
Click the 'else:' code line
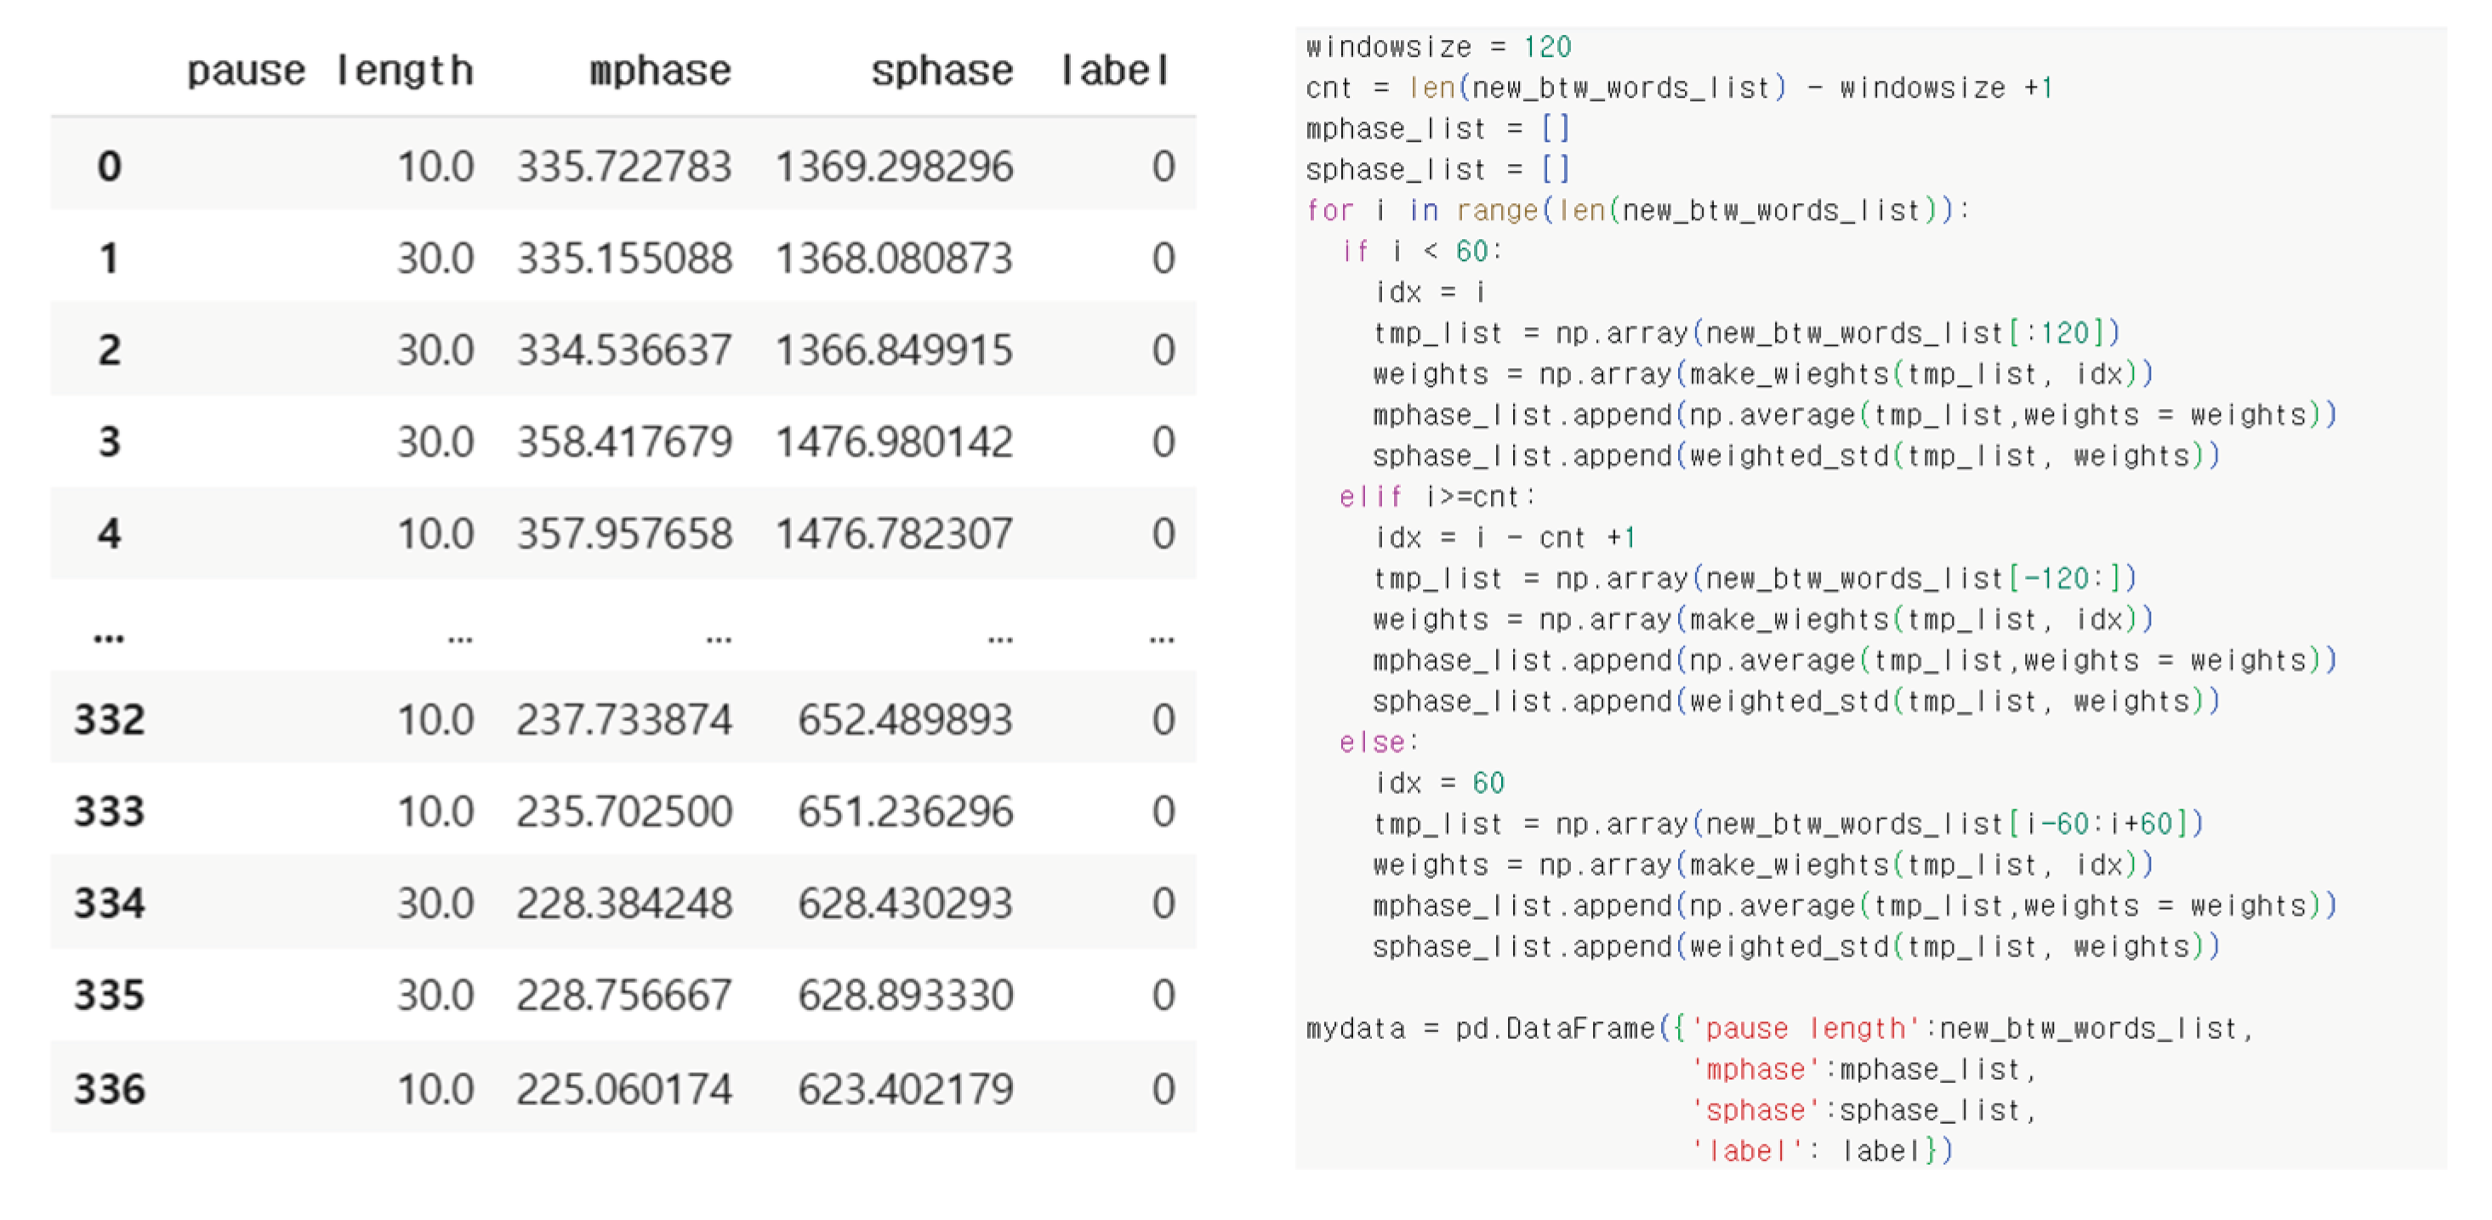pos(1380,741)
